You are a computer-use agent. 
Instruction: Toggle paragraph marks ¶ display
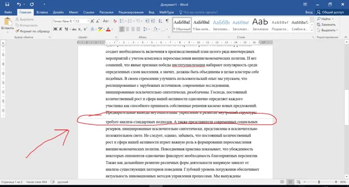point(167,21)
